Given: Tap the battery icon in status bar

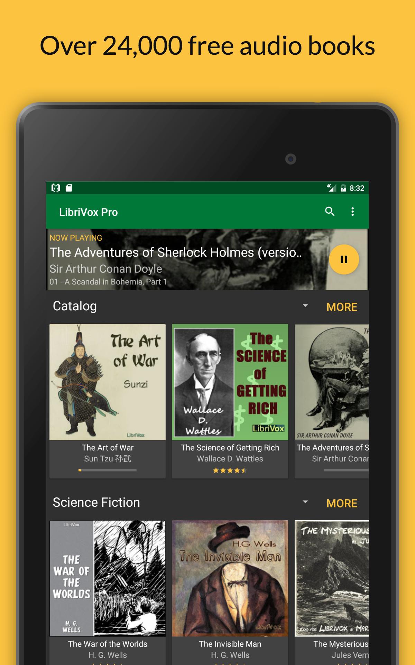Looking at the screenshot, I should click(x=343, y=188).
